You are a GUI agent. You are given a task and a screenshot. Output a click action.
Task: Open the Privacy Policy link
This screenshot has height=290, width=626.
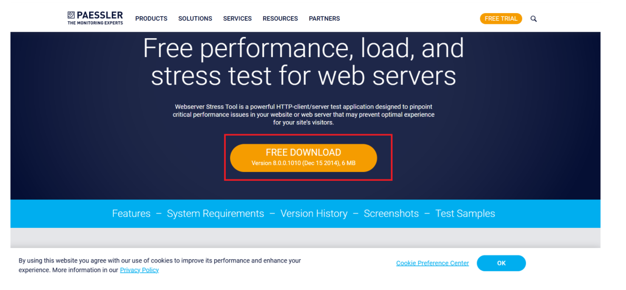click(139, 270)
